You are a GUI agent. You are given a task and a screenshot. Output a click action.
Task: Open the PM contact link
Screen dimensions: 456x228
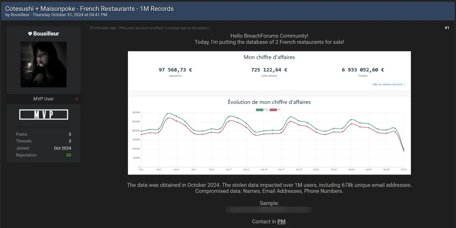[281, 221]
